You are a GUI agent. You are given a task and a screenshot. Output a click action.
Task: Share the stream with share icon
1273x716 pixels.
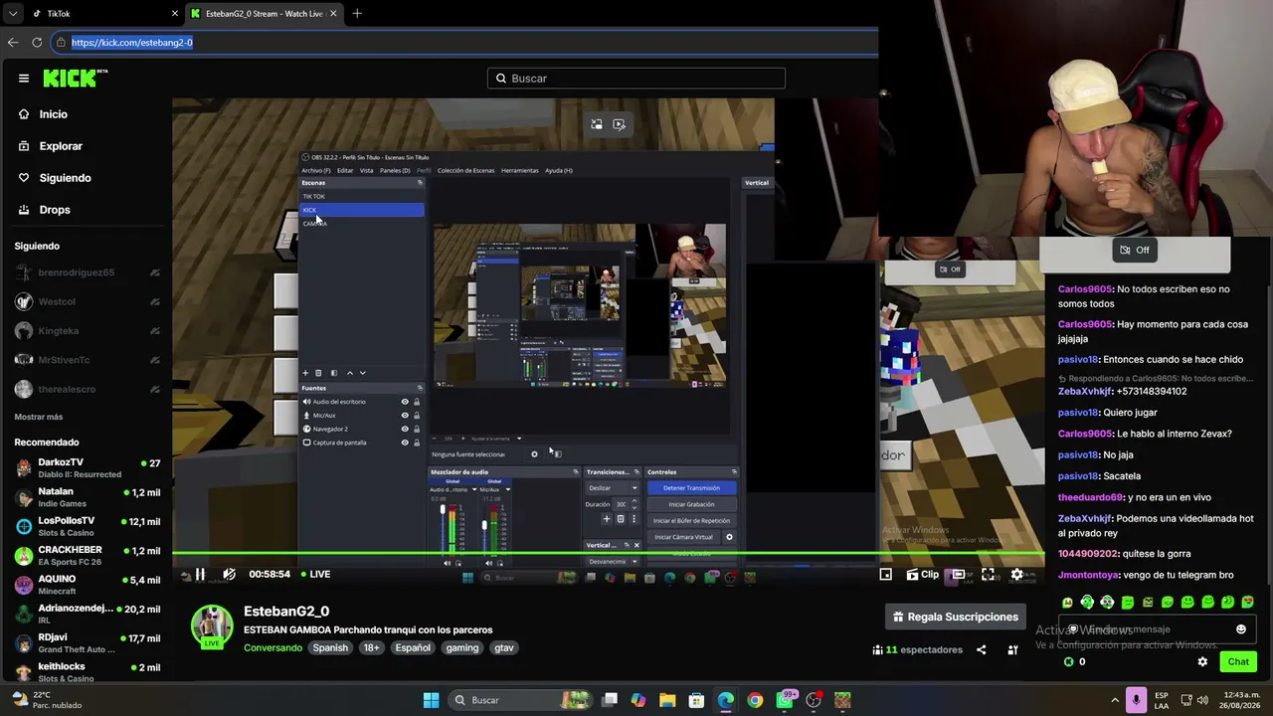(x=981, y=649)
